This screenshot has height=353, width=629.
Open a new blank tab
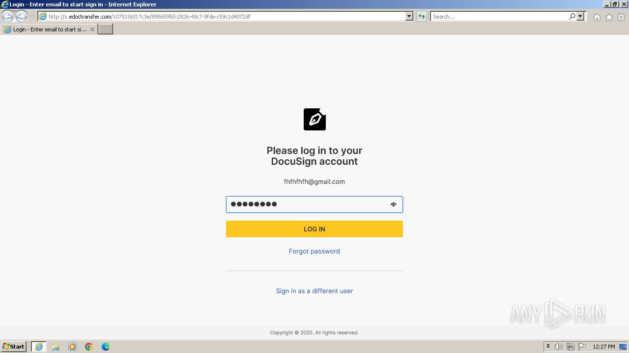[106, 29]
